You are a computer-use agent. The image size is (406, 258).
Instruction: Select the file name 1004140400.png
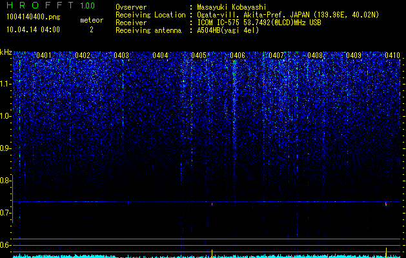click(x=34, y=17)
